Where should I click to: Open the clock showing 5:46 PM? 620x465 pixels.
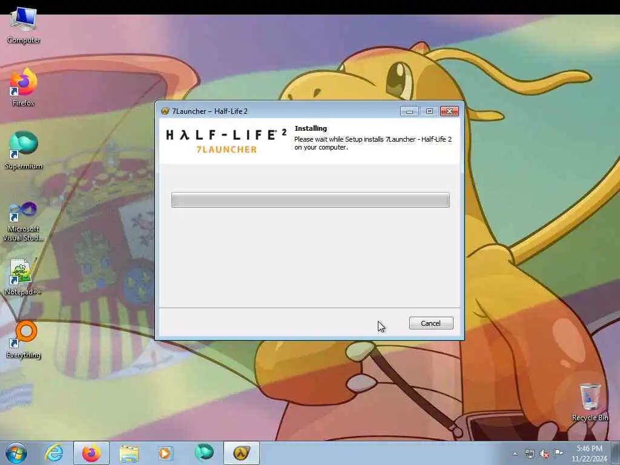click(x=589, y=453)
